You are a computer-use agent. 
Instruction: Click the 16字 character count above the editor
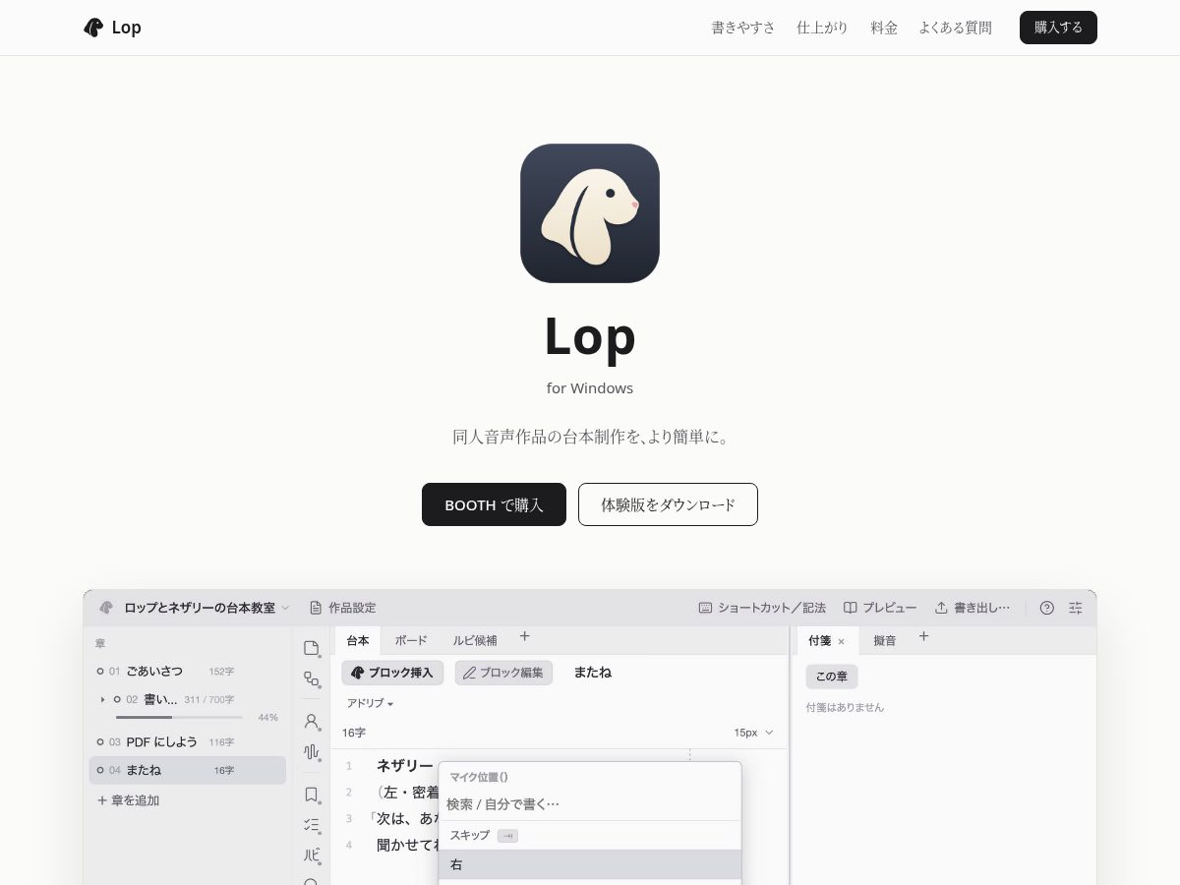(354, 733)
